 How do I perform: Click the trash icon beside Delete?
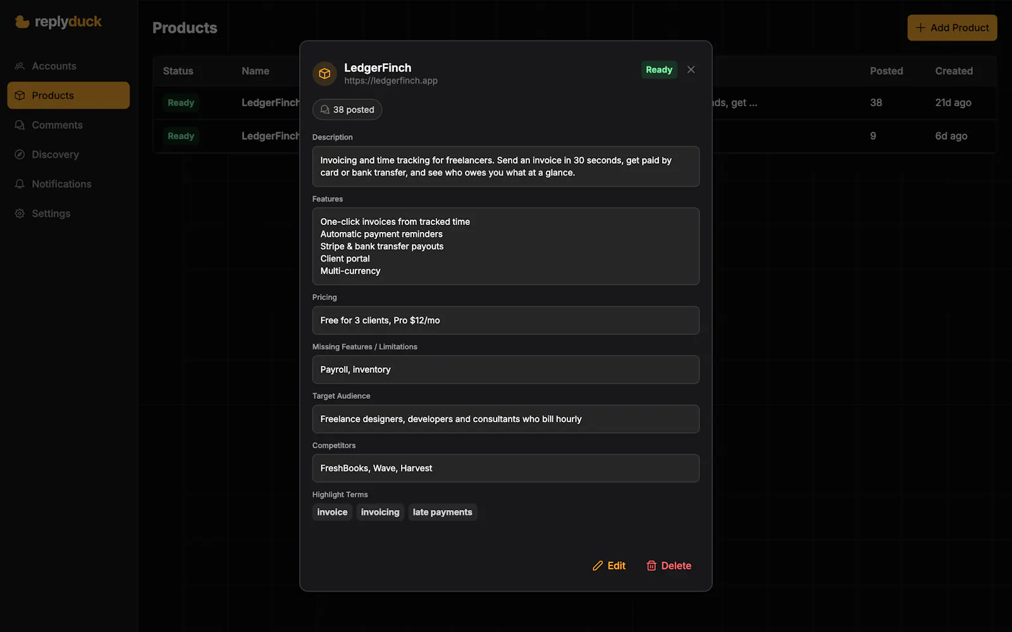coord(651,566)
